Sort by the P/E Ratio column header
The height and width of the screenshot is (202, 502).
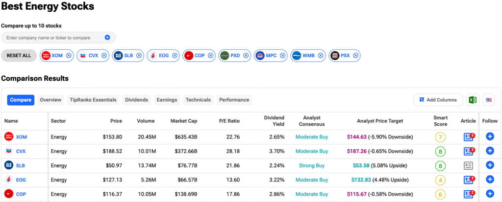pyautogui.click(x=229, y=121)
